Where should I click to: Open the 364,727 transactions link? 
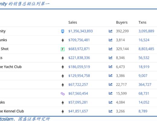tap(145, 84)
